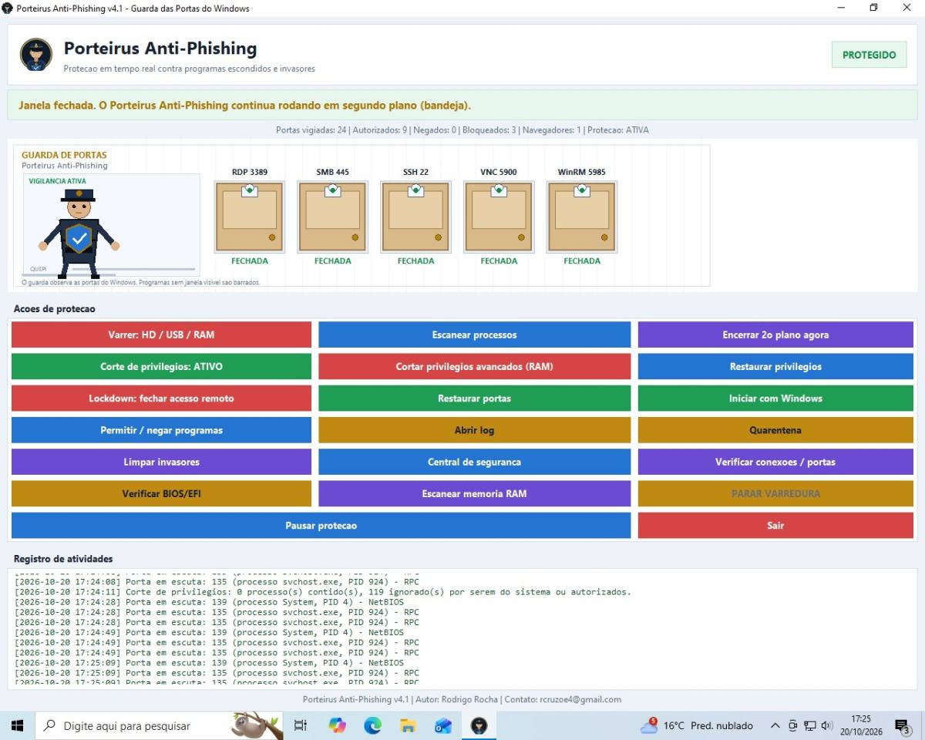The height and width of the screenshot is (740, 925).
Task: Click the PROTEGIDO status badge
Action: (x=869, y=55)
